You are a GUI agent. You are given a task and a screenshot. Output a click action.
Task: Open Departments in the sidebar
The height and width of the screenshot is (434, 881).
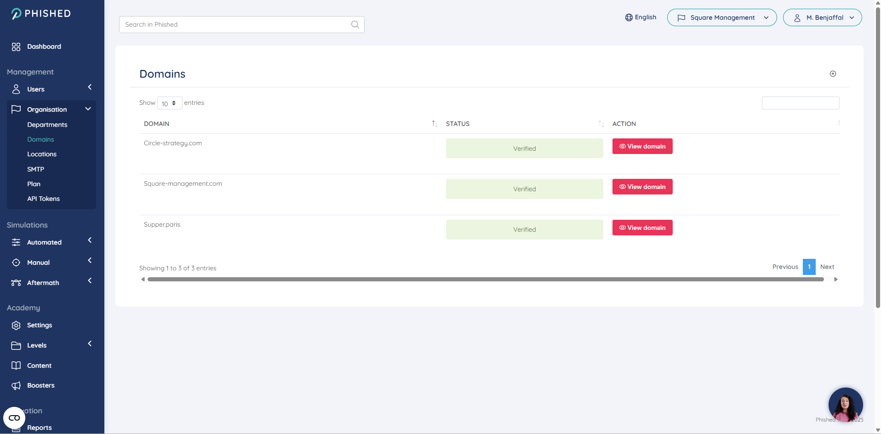[x=47, y=125]
